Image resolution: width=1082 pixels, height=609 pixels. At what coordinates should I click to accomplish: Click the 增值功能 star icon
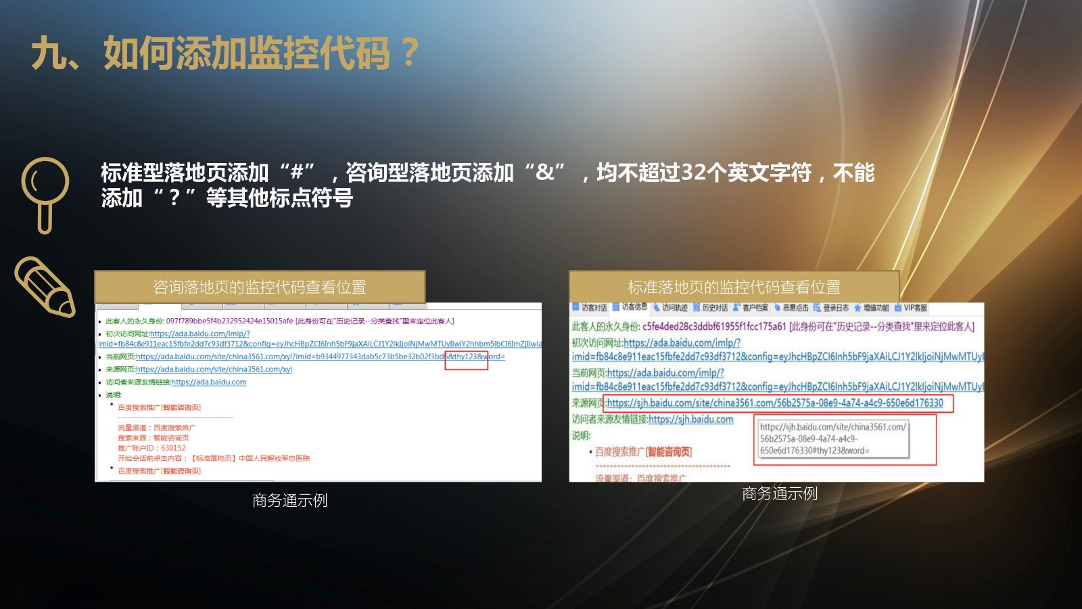[x=857, y=308]
